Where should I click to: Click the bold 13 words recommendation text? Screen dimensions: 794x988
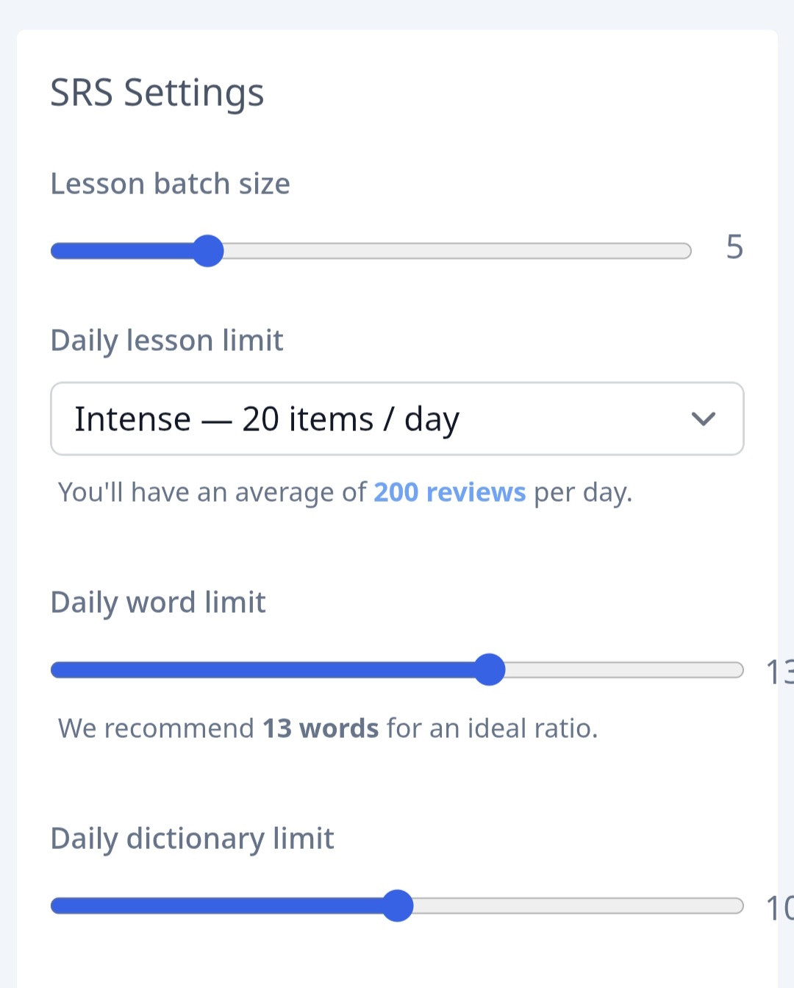[x=321, y=728]
